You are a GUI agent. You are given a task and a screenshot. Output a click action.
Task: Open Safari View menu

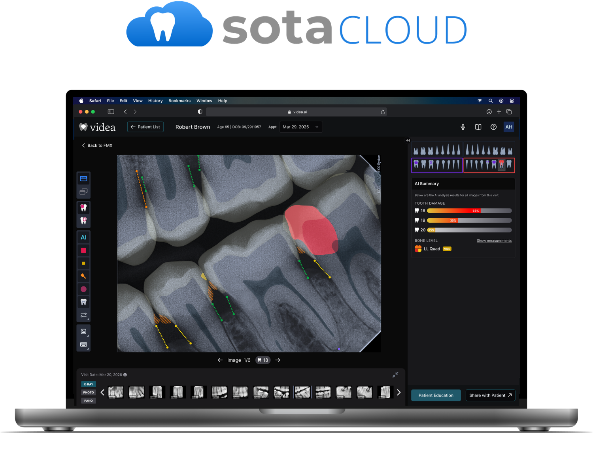pos(138,101)
